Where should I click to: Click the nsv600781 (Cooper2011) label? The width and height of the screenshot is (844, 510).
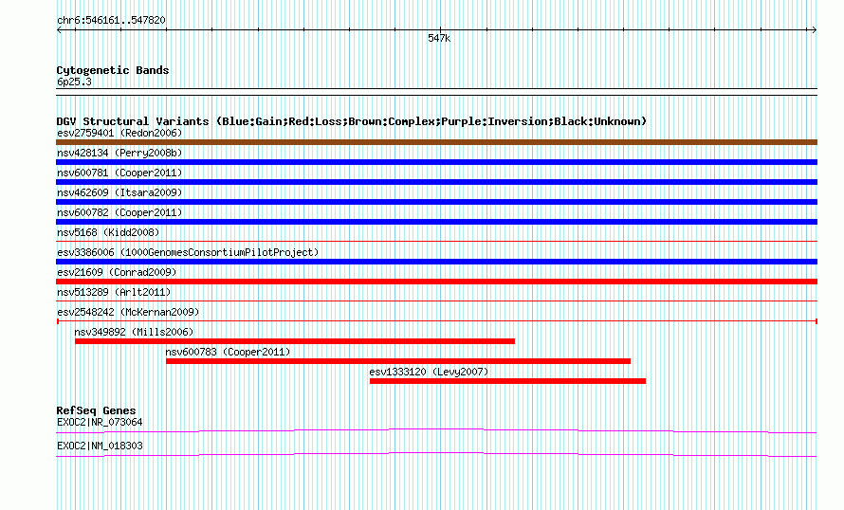(x=119, y=173)
